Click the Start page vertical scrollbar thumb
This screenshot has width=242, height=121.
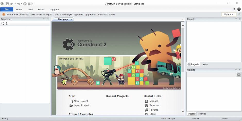click(183, 50)
